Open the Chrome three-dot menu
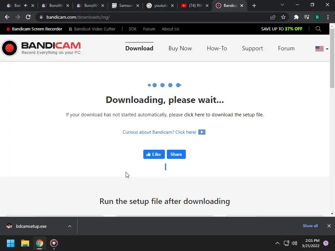 tap(328, 17)
